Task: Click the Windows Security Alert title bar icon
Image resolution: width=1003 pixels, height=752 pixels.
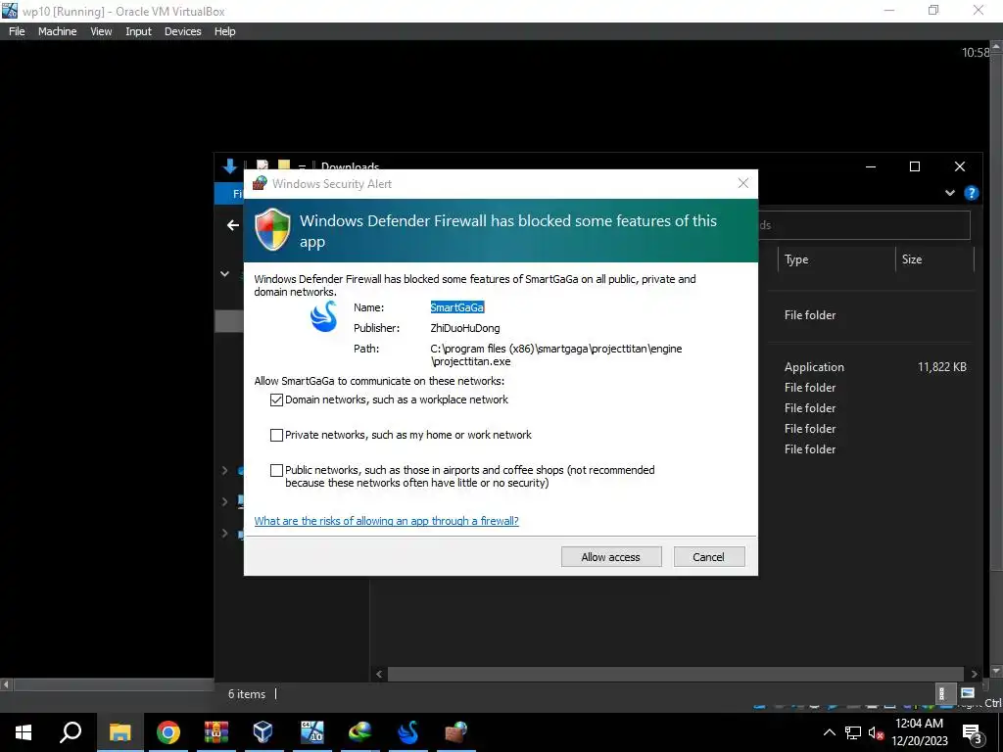Action: point(259,183)
